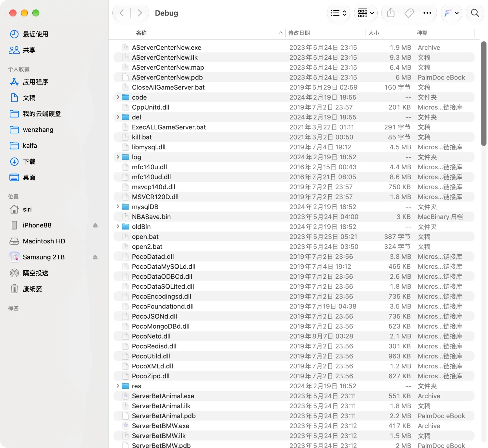Select libmysql.dll file
Screen dimensions: 488x448
(x=294, y=147)
